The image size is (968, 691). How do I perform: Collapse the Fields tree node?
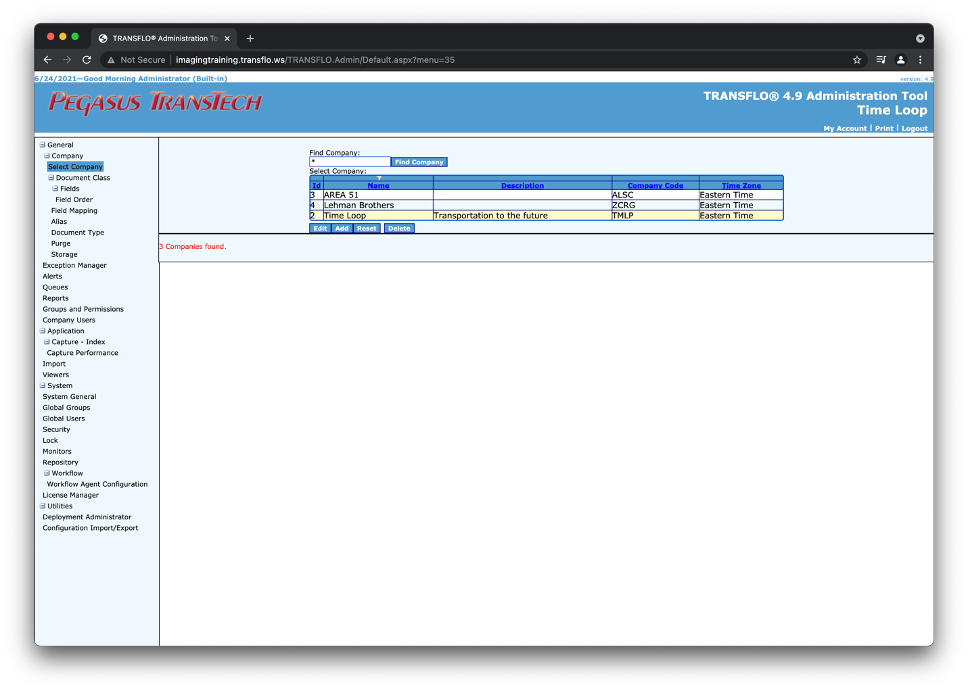pyautogui.click(x=55, y=189)
